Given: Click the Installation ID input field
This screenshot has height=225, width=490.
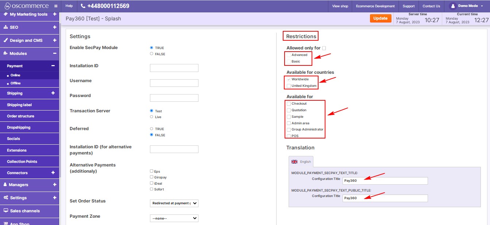Looking at the screenshot, I should (x=174, y=68).
